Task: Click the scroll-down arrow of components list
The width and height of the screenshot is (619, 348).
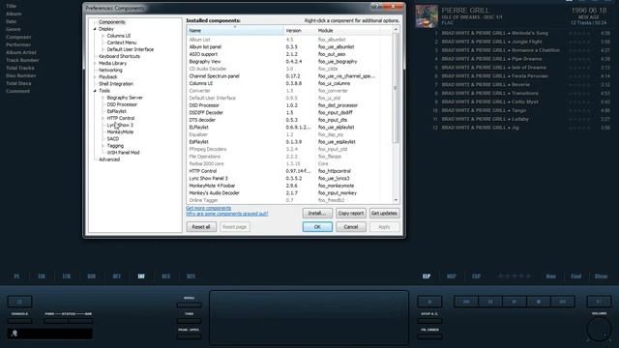Action: [x=396, y=200]
